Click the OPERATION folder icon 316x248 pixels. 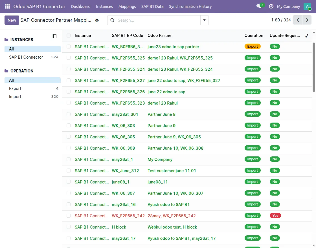click(6, 71)
